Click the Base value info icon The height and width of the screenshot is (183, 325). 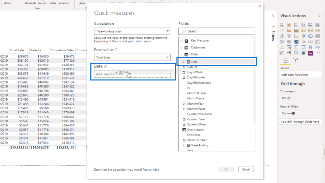tap(116, 50)
